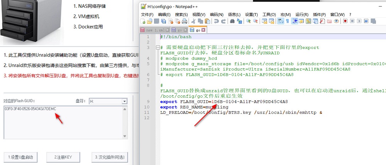Close the new 1.xml tab
Viewport: 386px width, 165px height.
tap(167, 30)
